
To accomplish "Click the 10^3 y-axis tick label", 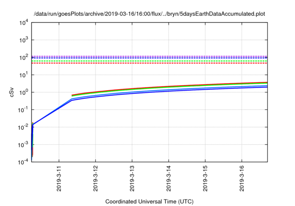I will (x=24, y=40).
